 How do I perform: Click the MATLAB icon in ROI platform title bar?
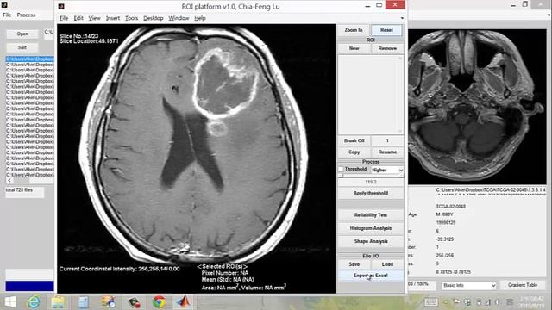pos(61,6)
